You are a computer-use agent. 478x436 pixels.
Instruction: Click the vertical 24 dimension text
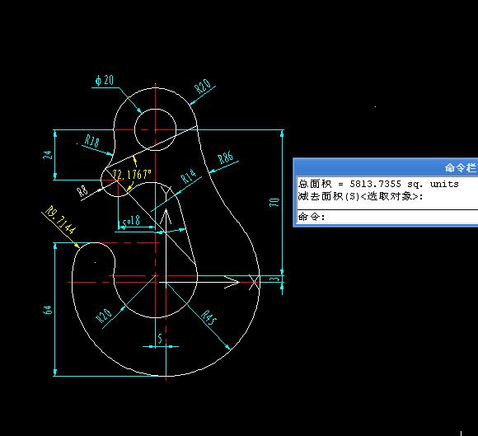pos(48,155)
